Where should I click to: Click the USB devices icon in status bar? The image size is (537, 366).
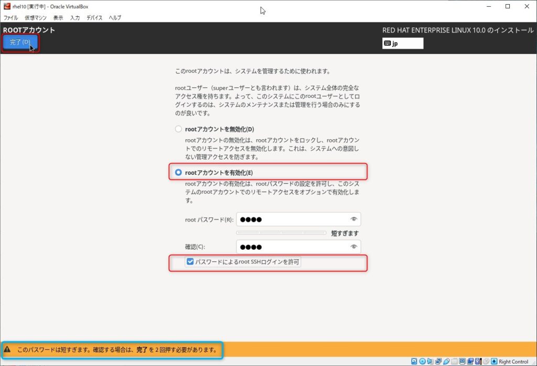[x=446, y=361]
